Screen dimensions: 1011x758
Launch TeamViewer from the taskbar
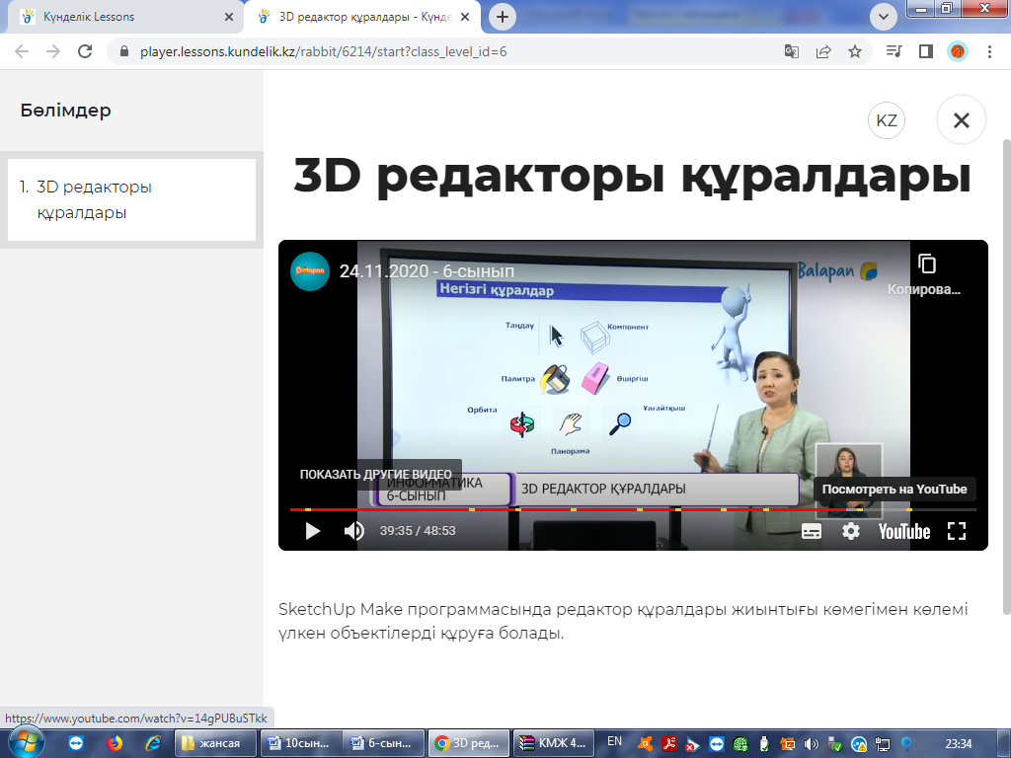point(76,743)
